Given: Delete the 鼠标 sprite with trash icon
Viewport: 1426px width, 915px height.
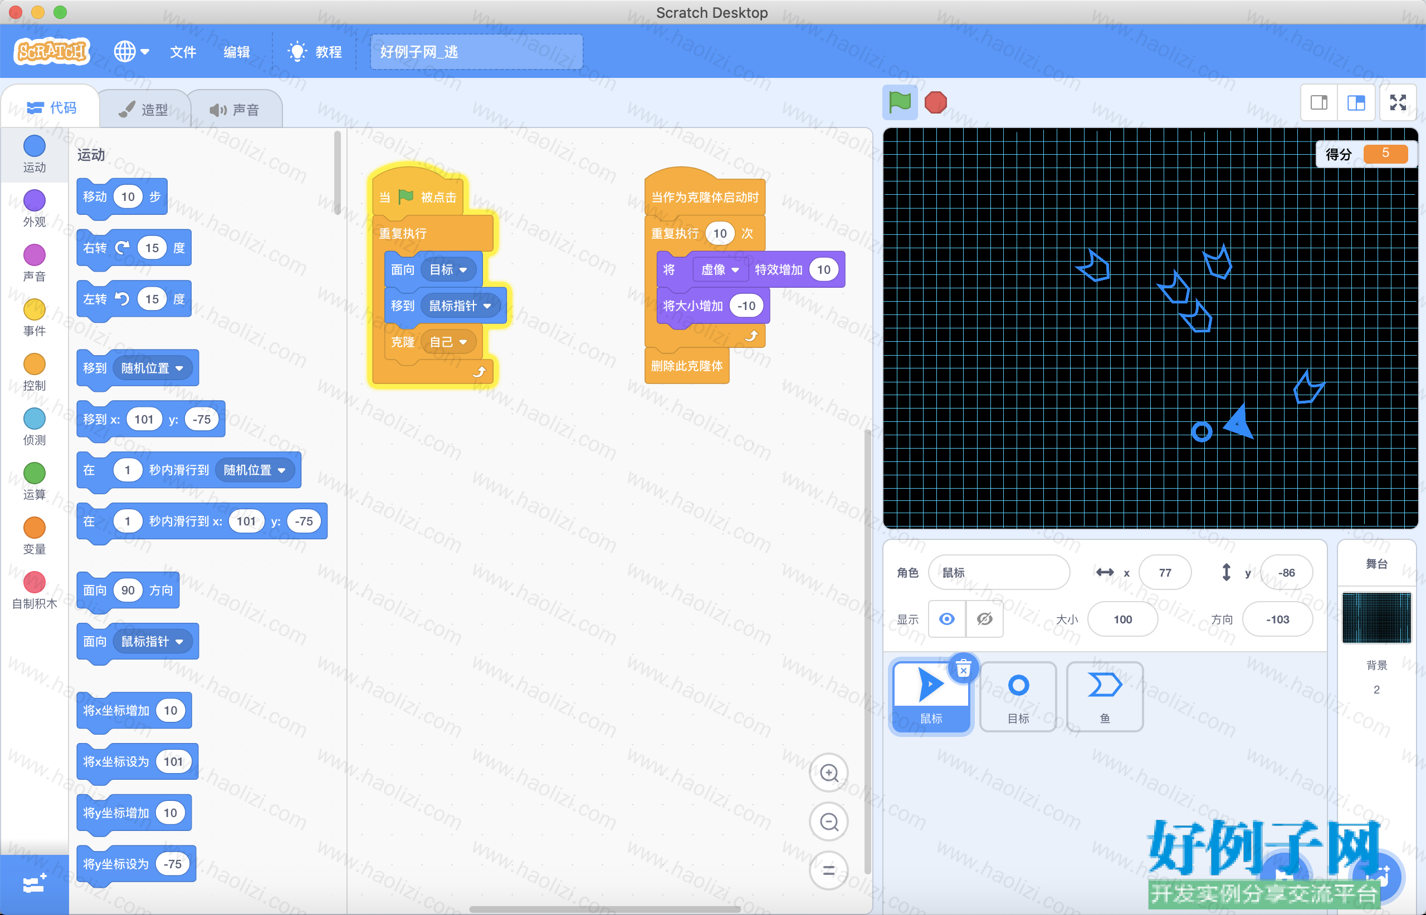Looking at the screenshot, I should (964, 669).
